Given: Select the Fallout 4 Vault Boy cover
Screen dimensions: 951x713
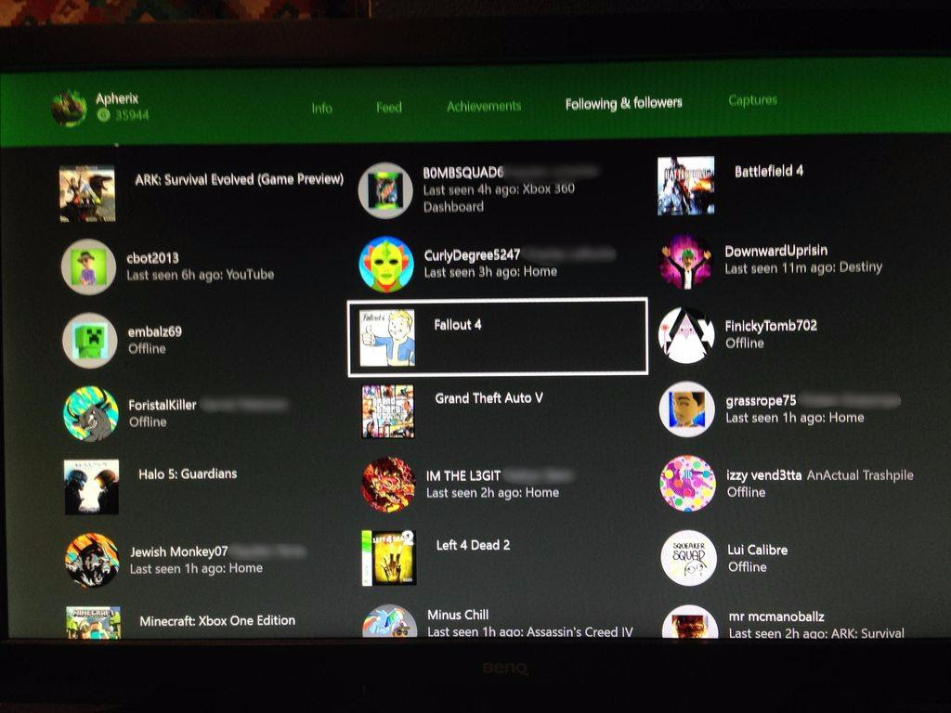Looking at the screenshot, I should (x=387, y=338).
